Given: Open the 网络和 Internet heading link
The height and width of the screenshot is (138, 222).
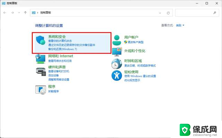Looking at the screenshot, I should point(61,56).
